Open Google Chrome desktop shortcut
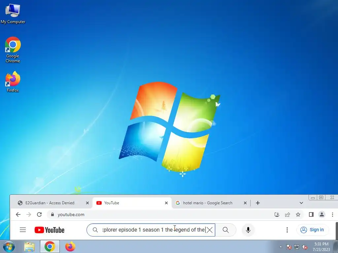Image resolution: width=338 pixels, height=253 pixels. (x=13, y=50)
